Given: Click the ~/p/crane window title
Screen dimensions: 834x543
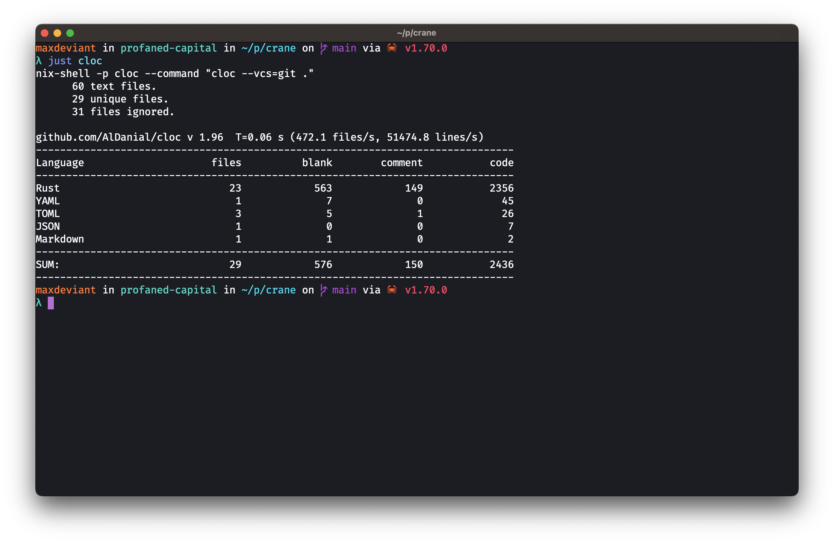Looking at the screenshot, I should tap(416, 33).
